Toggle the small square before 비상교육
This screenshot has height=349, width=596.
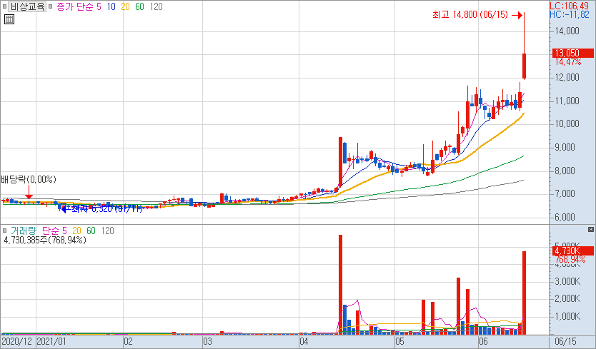click(x=4, y=7)
